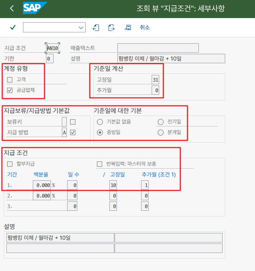Screen dimensions: 255x271
Task: Click the row 3 고정일 field
Action: [x=113, y=206]
